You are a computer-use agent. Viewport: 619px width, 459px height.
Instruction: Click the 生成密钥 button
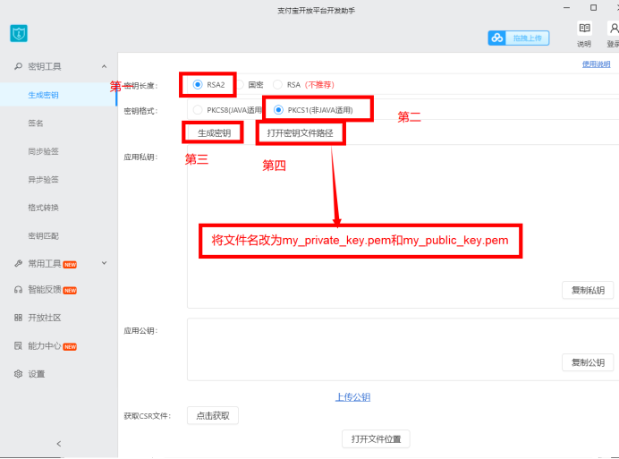[214, 133]
